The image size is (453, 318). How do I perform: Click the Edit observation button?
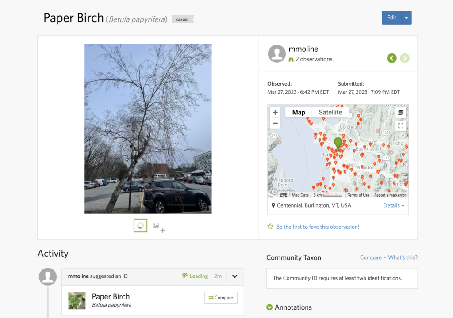click(x=392, y=18)
